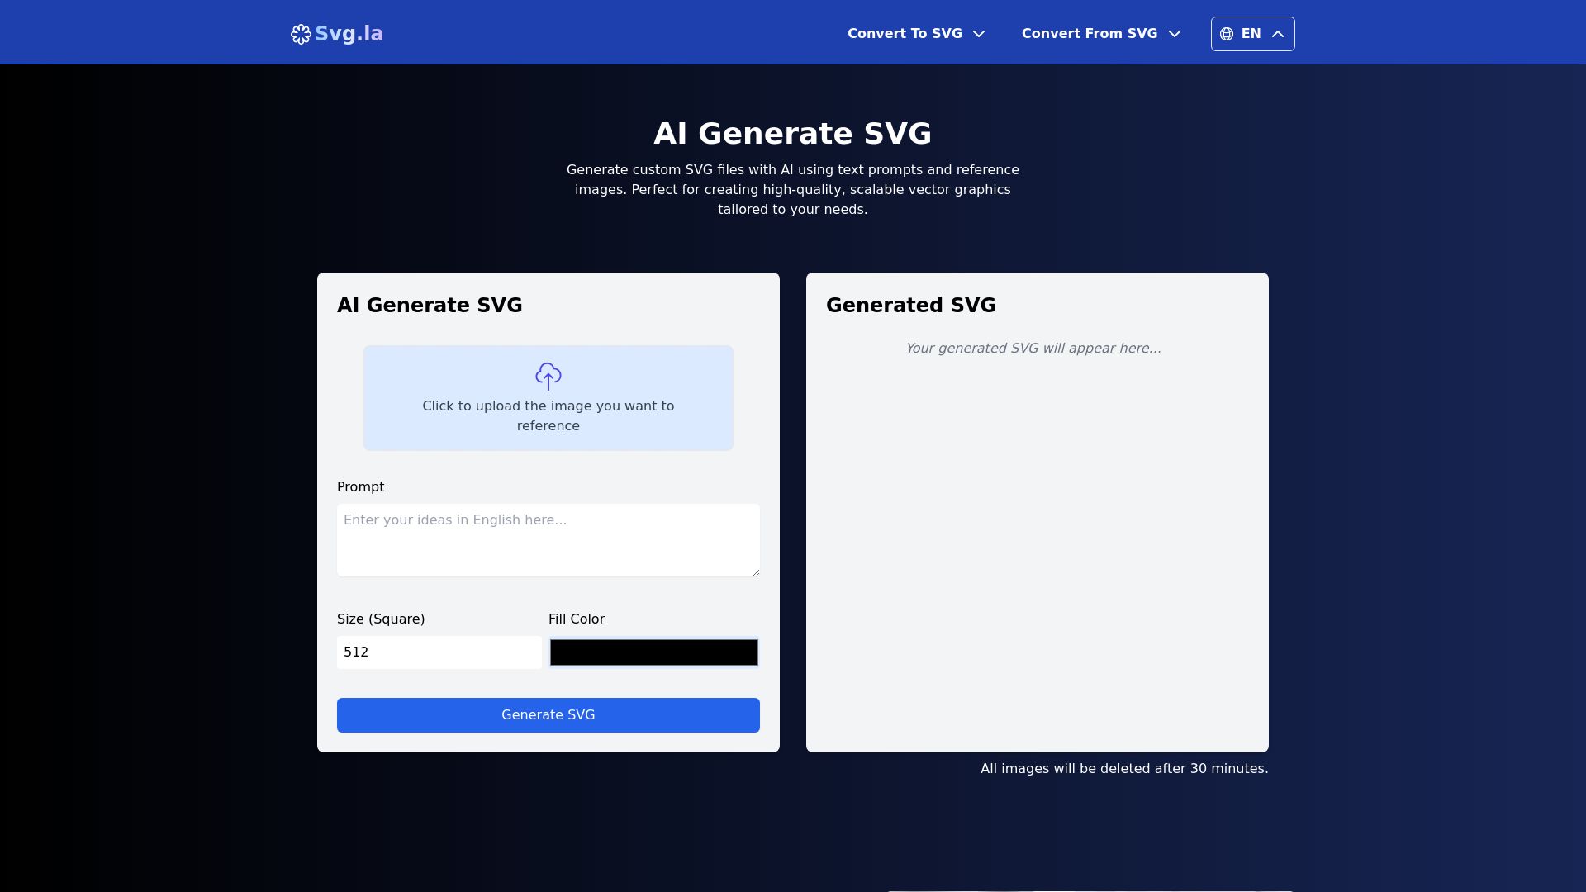
Task: Select the Svg.la home link
Action: (335, 34)
